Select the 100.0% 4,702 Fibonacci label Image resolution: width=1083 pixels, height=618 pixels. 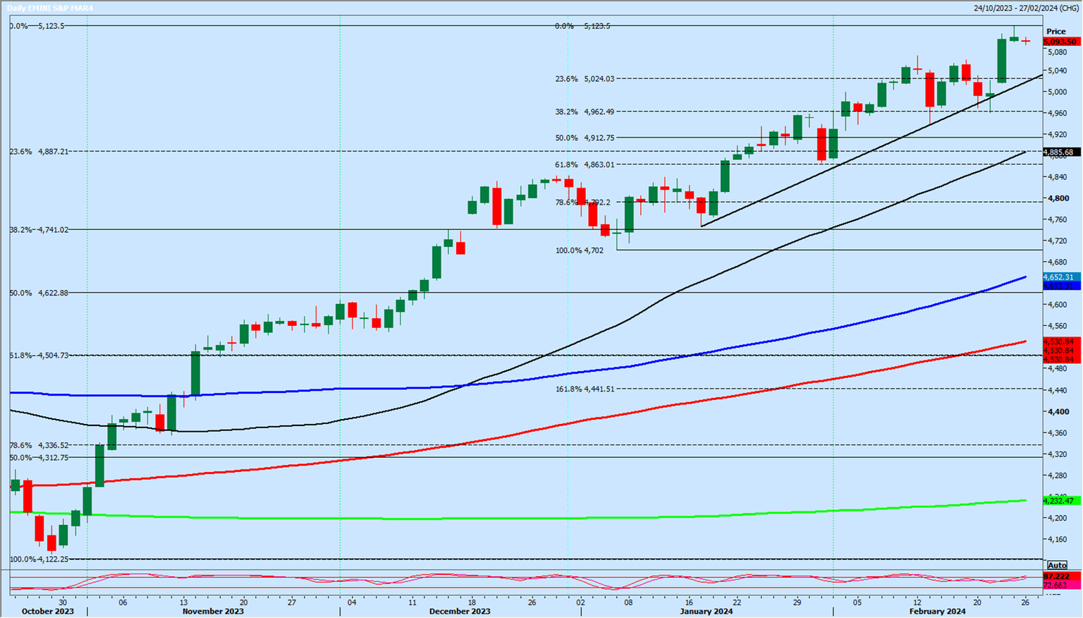(580, 250)
